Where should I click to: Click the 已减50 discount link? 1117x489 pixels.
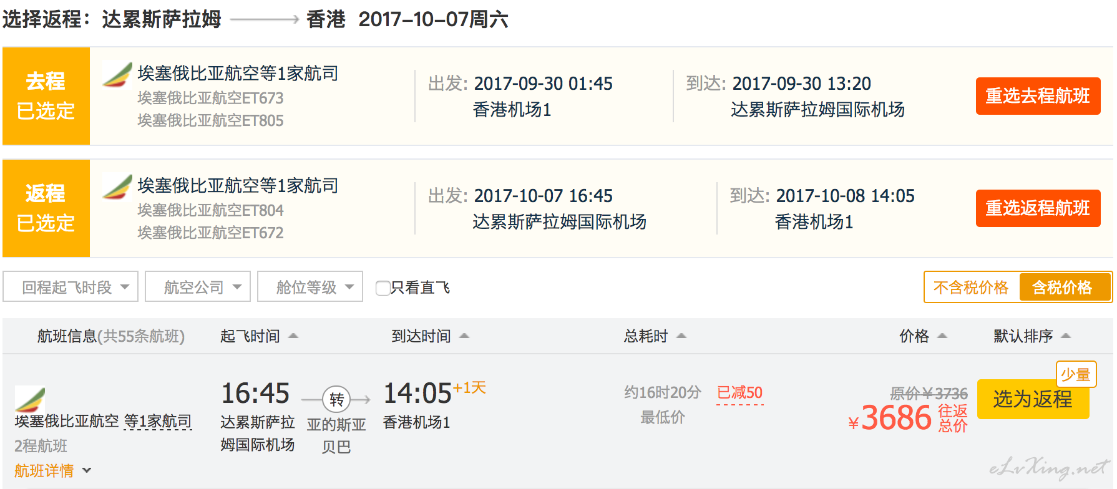coord(739,393)
